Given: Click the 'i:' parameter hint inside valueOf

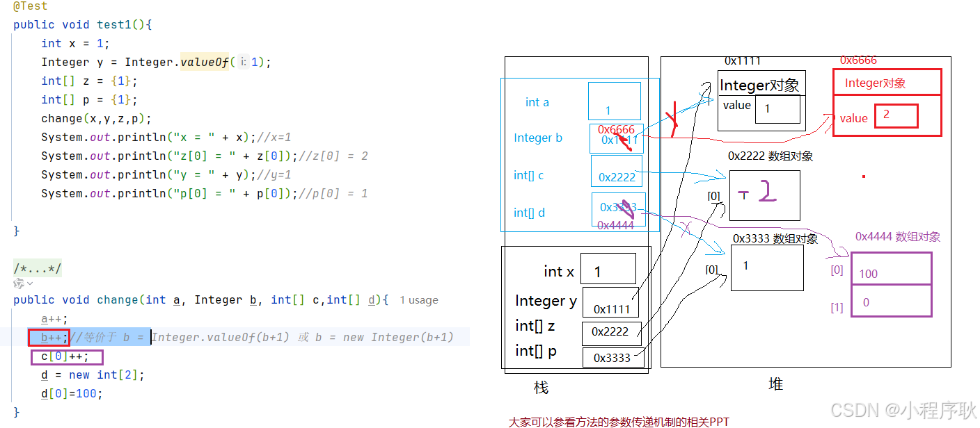Looking at the screenshot, I should tap(243, 62).
